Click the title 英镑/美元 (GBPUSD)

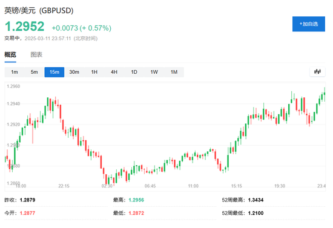point(39,11)
